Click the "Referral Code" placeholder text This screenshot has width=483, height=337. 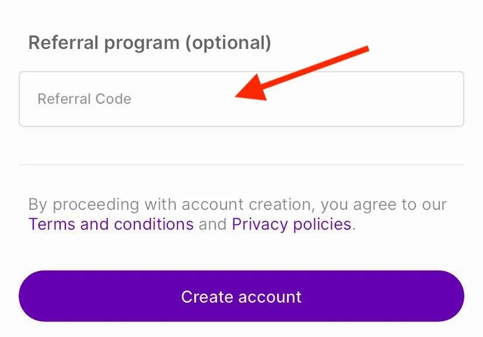click(84, 99)
